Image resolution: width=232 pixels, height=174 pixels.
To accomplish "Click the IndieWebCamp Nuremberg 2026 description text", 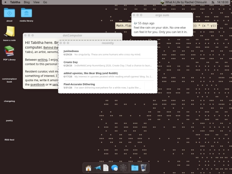I will point(113,66).
